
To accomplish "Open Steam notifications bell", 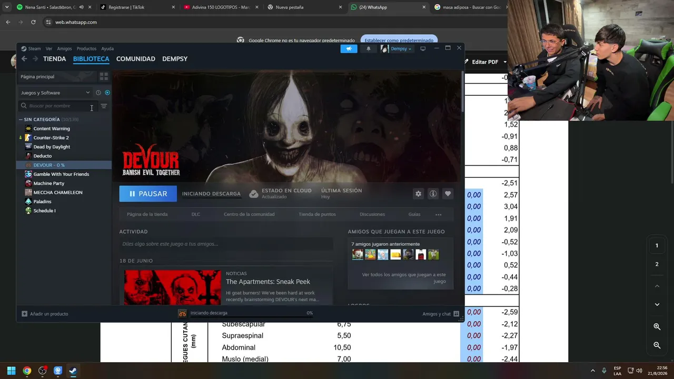I will (x=369, y=48).
